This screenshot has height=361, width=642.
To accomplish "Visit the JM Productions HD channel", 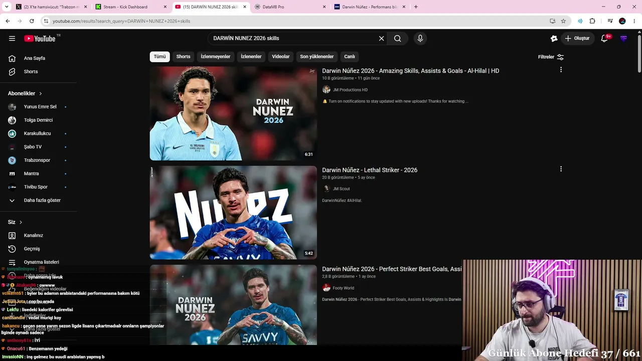I will pos(350,90).
